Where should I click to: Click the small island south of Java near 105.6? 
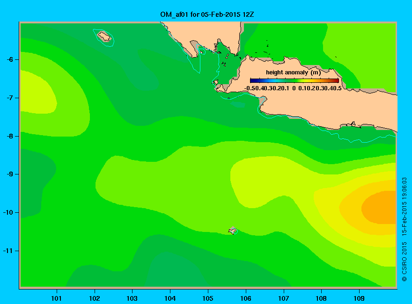[x=233, y=231]
